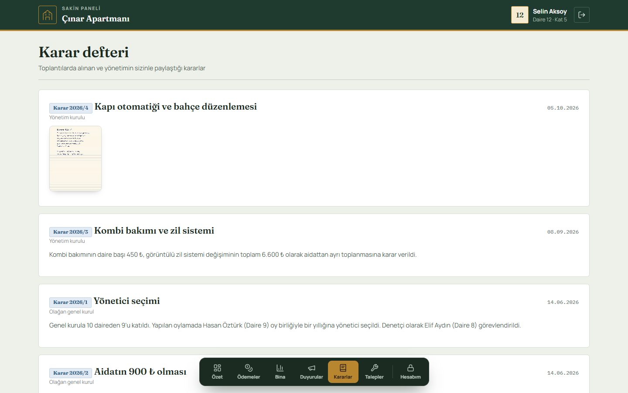The image size is (628, 393).
Task: Go to Ödemeler in the bottom bar
Action: 249,372
